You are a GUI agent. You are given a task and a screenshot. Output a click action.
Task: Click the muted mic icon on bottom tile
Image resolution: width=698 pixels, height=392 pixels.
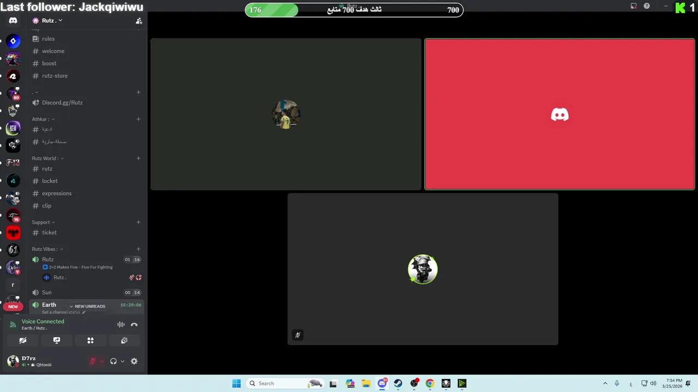(297, 335)
